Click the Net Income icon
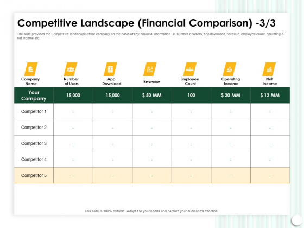The height and width of the screenshot is (228, 304). [269, 69]
